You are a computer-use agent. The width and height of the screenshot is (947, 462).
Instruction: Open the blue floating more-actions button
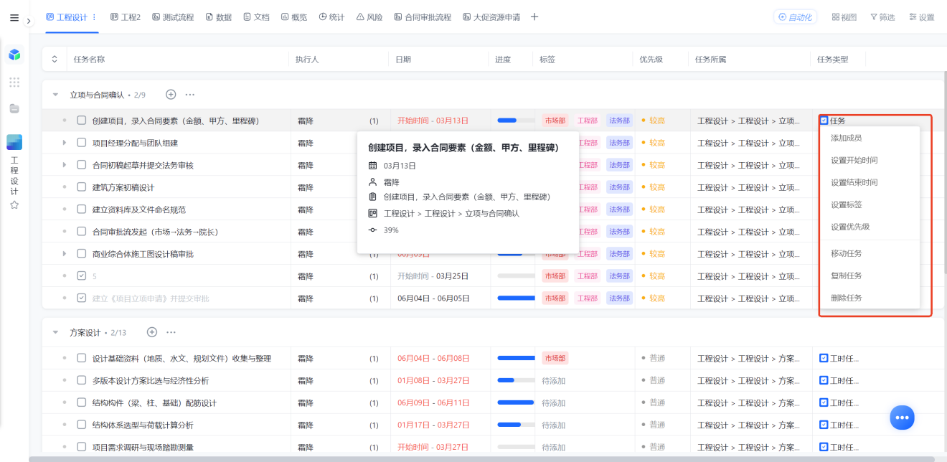(x=903, y=418)
